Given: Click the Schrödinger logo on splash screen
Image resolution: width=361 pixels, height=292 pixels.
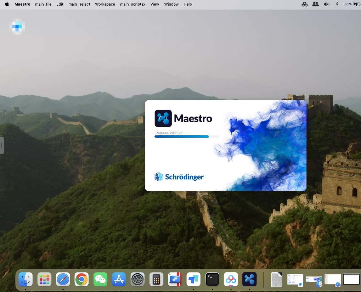Looking at the screenshot, I should [179, 177].
